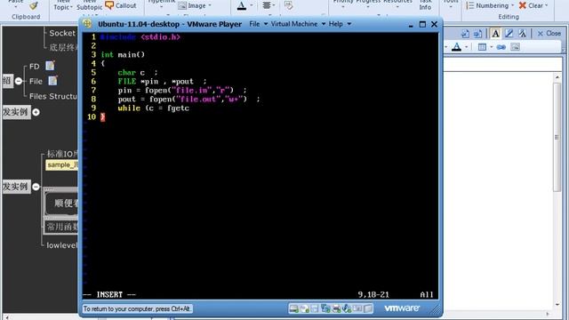Click the code line 'char c ;'

click(138, 73)
